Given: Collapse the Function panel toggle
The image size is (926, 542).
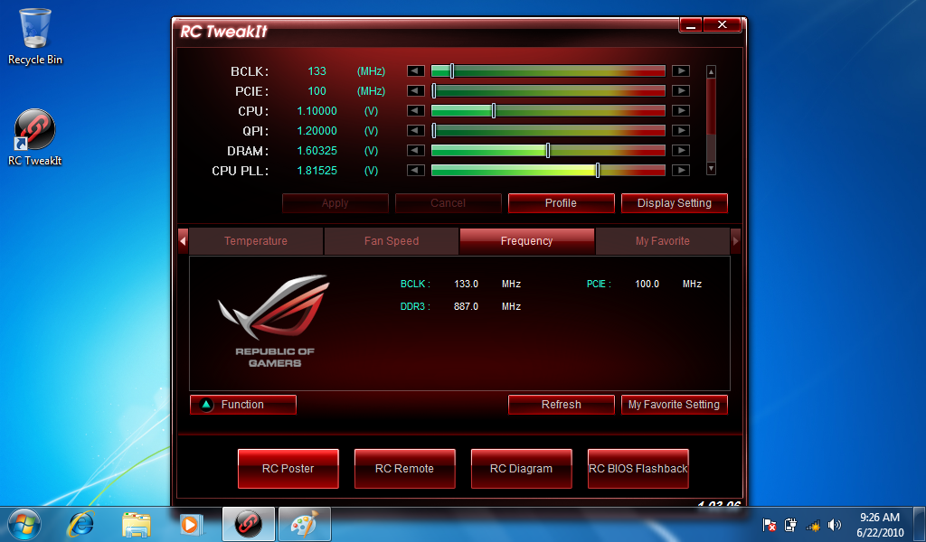Looking at the screenshot, I should coord(242,405).
